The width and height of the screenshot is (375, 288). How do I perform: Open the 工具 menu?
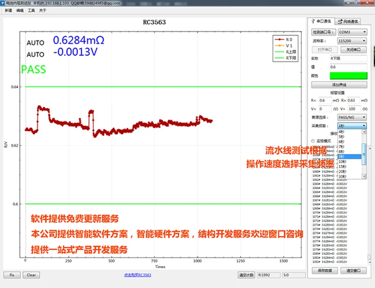point(31,10)
